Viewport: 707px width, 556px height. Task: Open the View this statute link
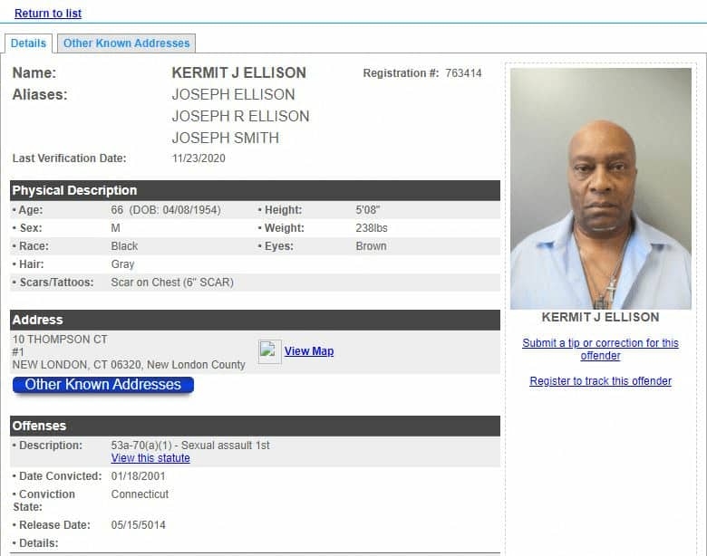click(150, 458)
